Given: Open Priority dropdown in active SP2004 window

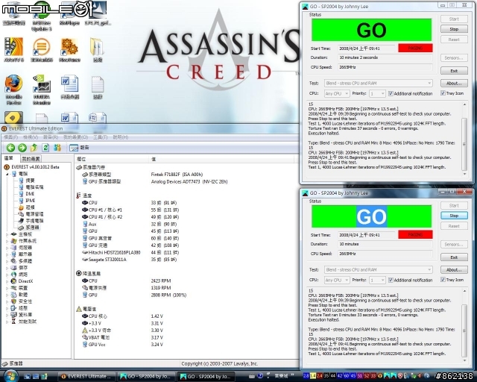Looking at the screenshot, I should 377,280.
